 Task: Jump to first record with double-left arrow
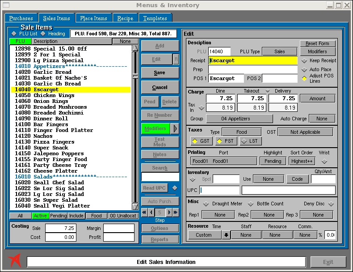pos(144,212)
